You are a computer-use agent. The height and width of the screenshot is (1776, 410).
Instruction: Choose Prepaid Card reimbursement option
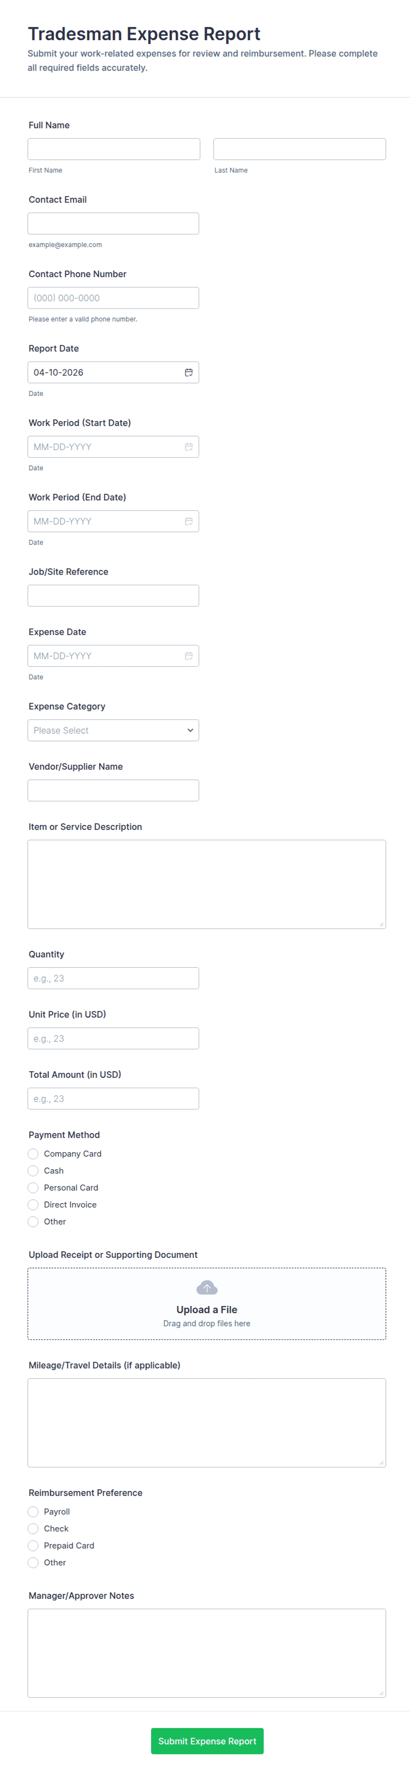(33, 1545)
